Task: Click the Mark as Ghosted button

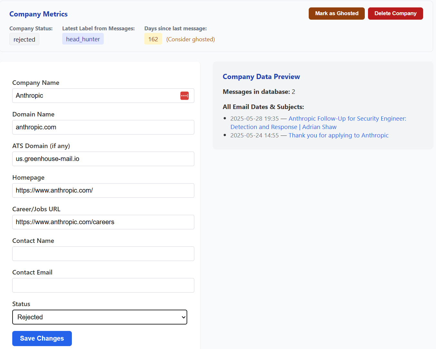Action: 336,14
